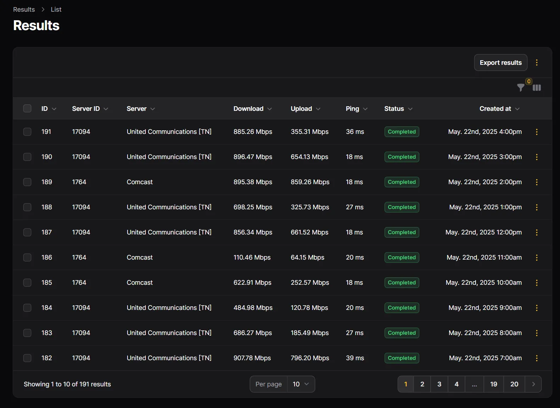The height and width of the screenshot is (408, 560).
Task: Open row actions for result ID 186
Action: point(537,257)
